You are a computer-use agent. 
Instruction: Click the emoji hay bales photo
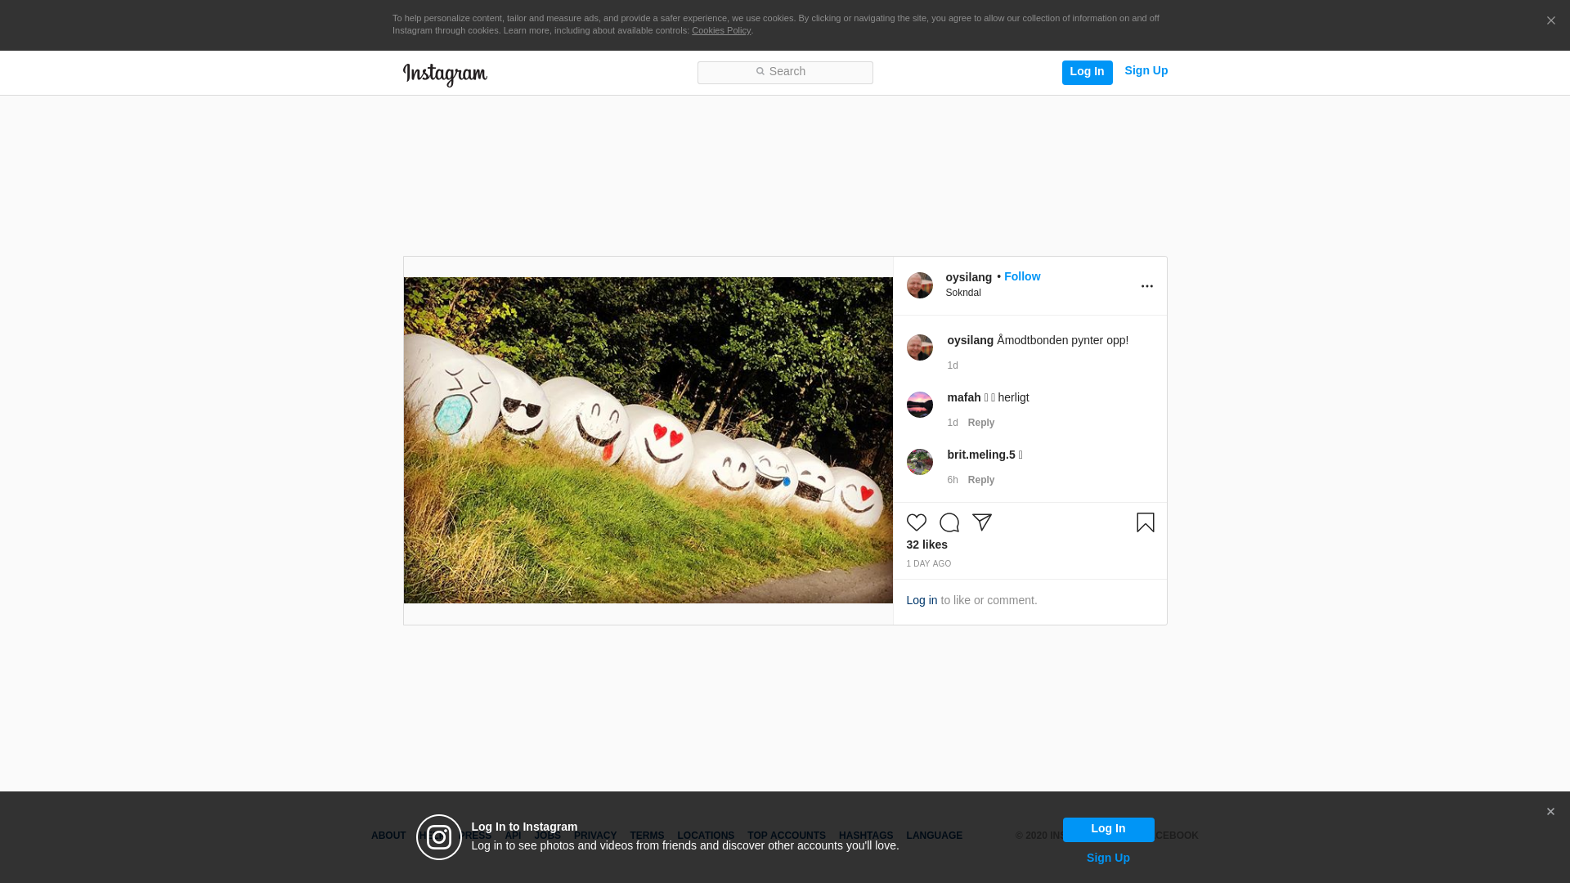click(648, 440)
